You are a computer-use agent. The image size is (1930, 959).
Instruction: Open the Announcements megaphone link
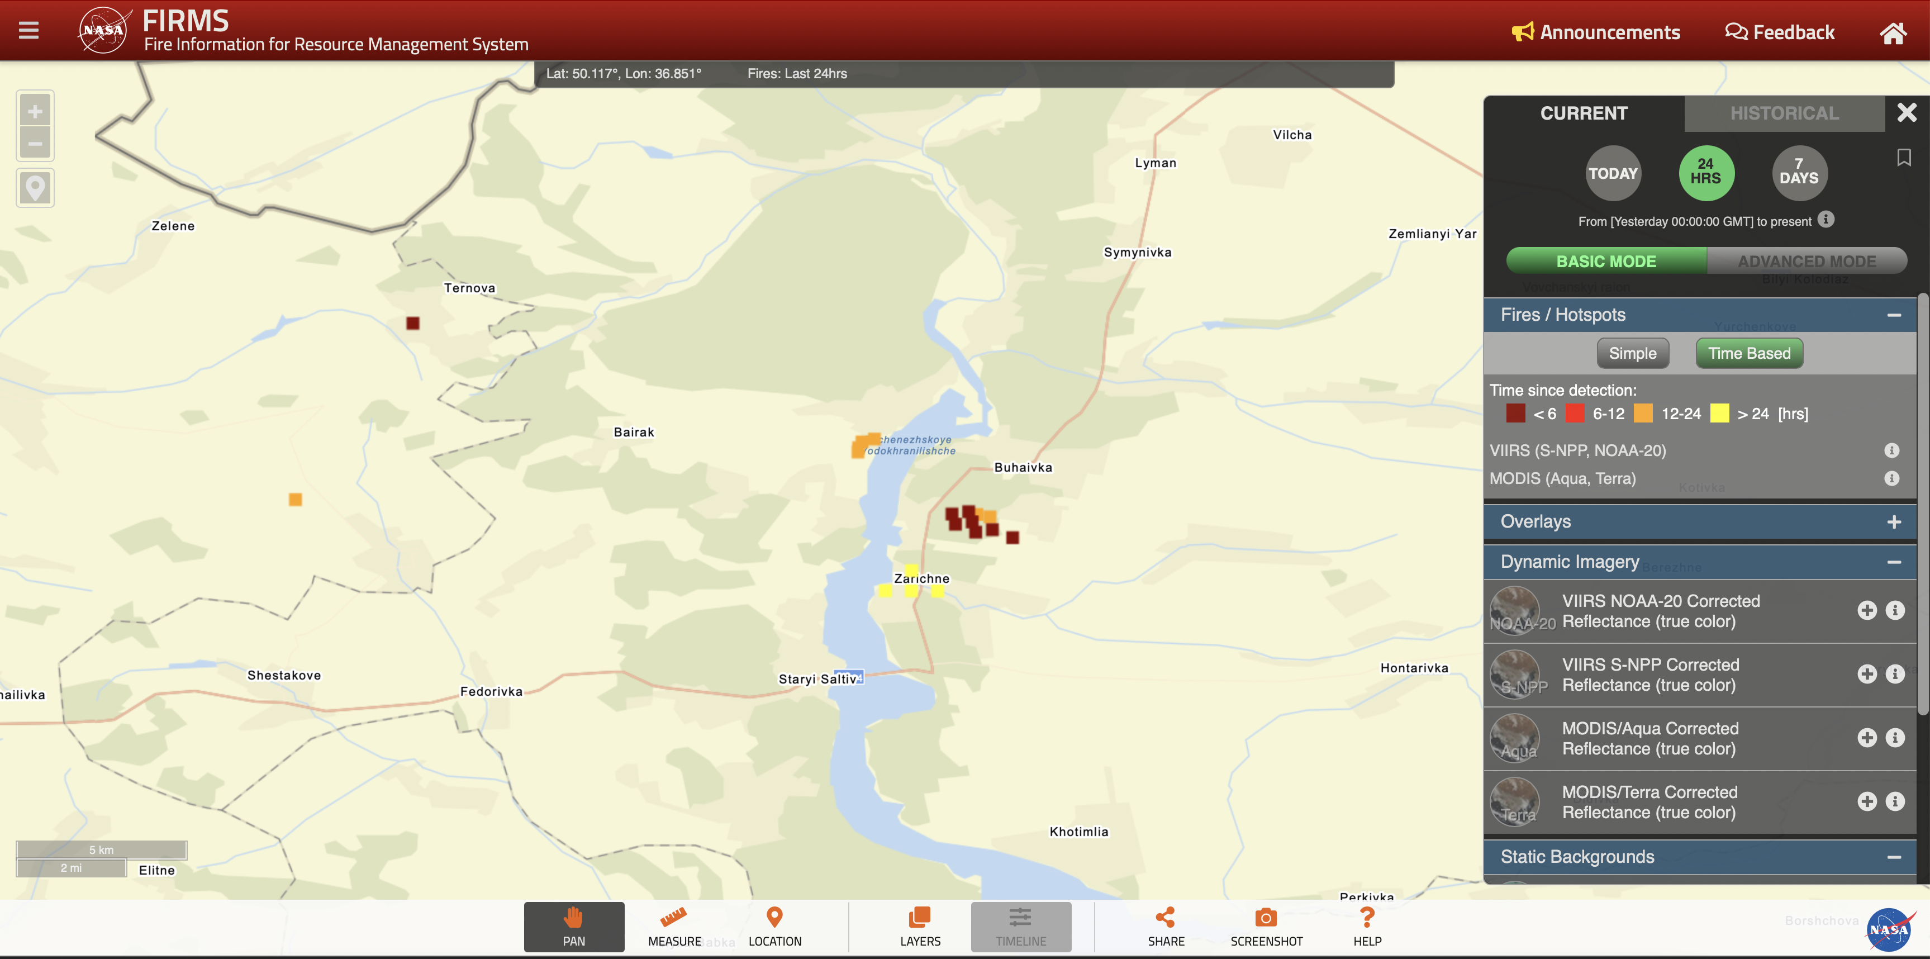tap(1596, 32)
